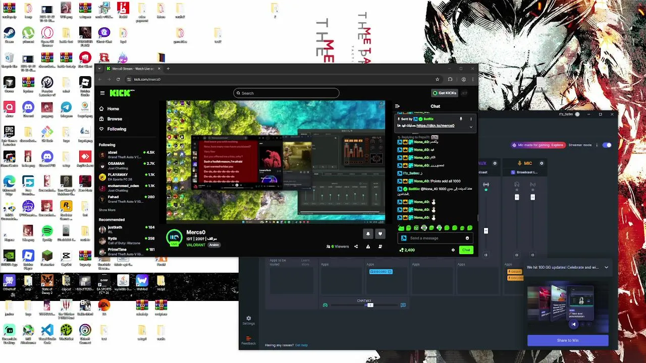Click the 2,400 channel points
646x363 pixels.
[407, 250]
